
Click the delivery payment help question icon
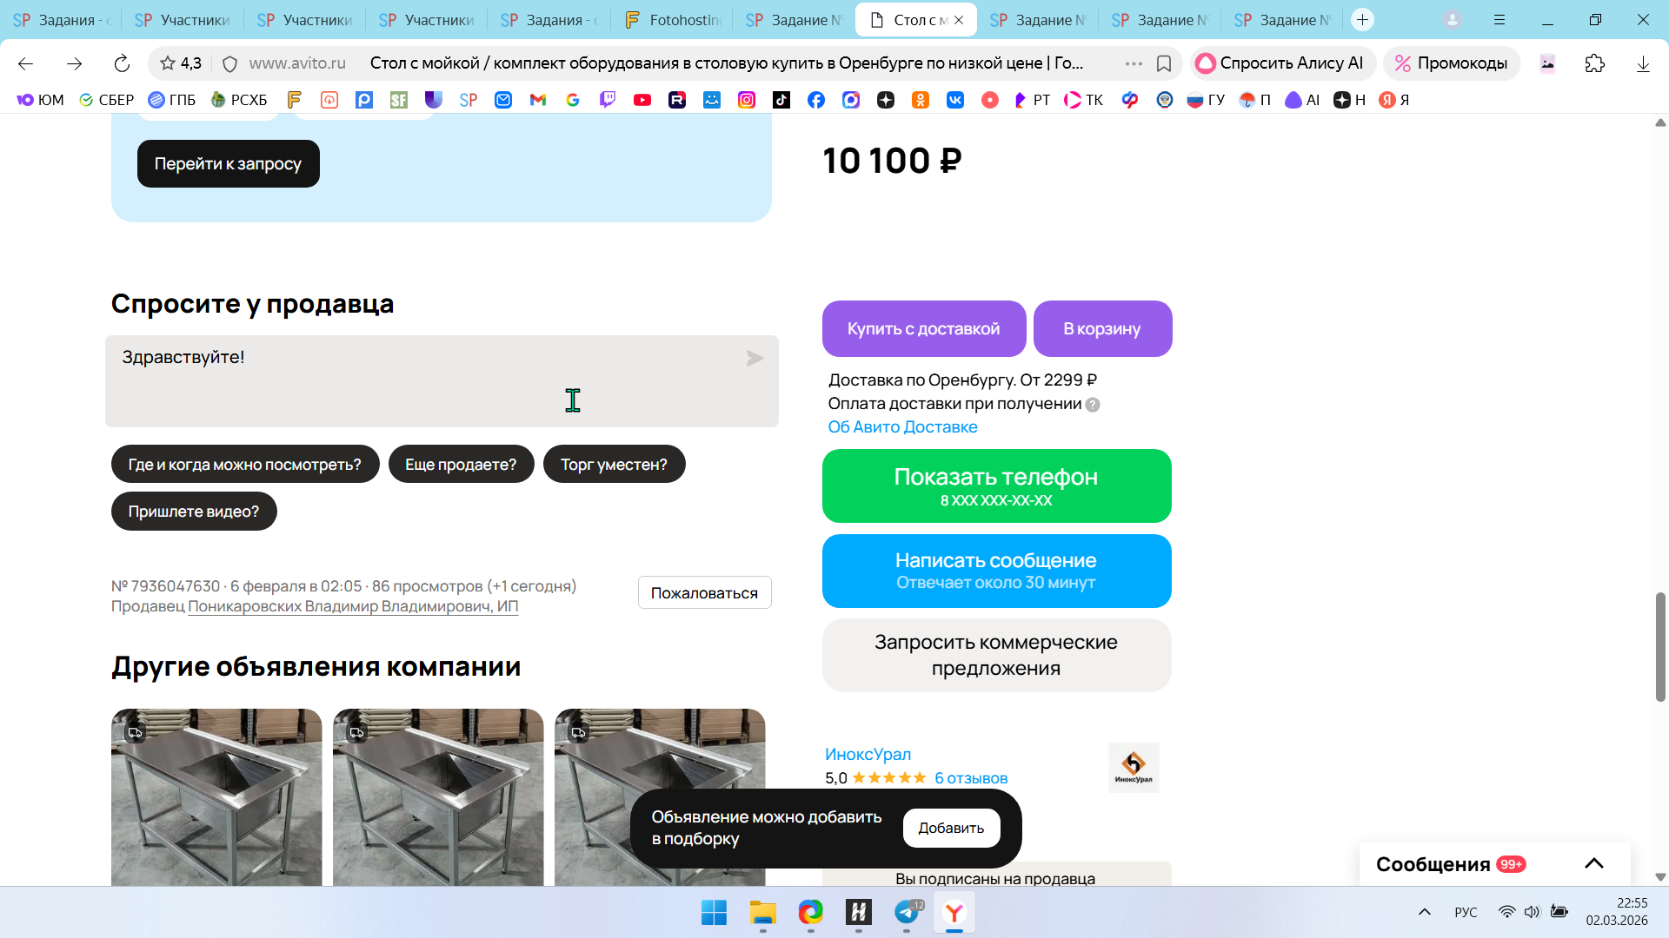click(x=1093, y=405)
